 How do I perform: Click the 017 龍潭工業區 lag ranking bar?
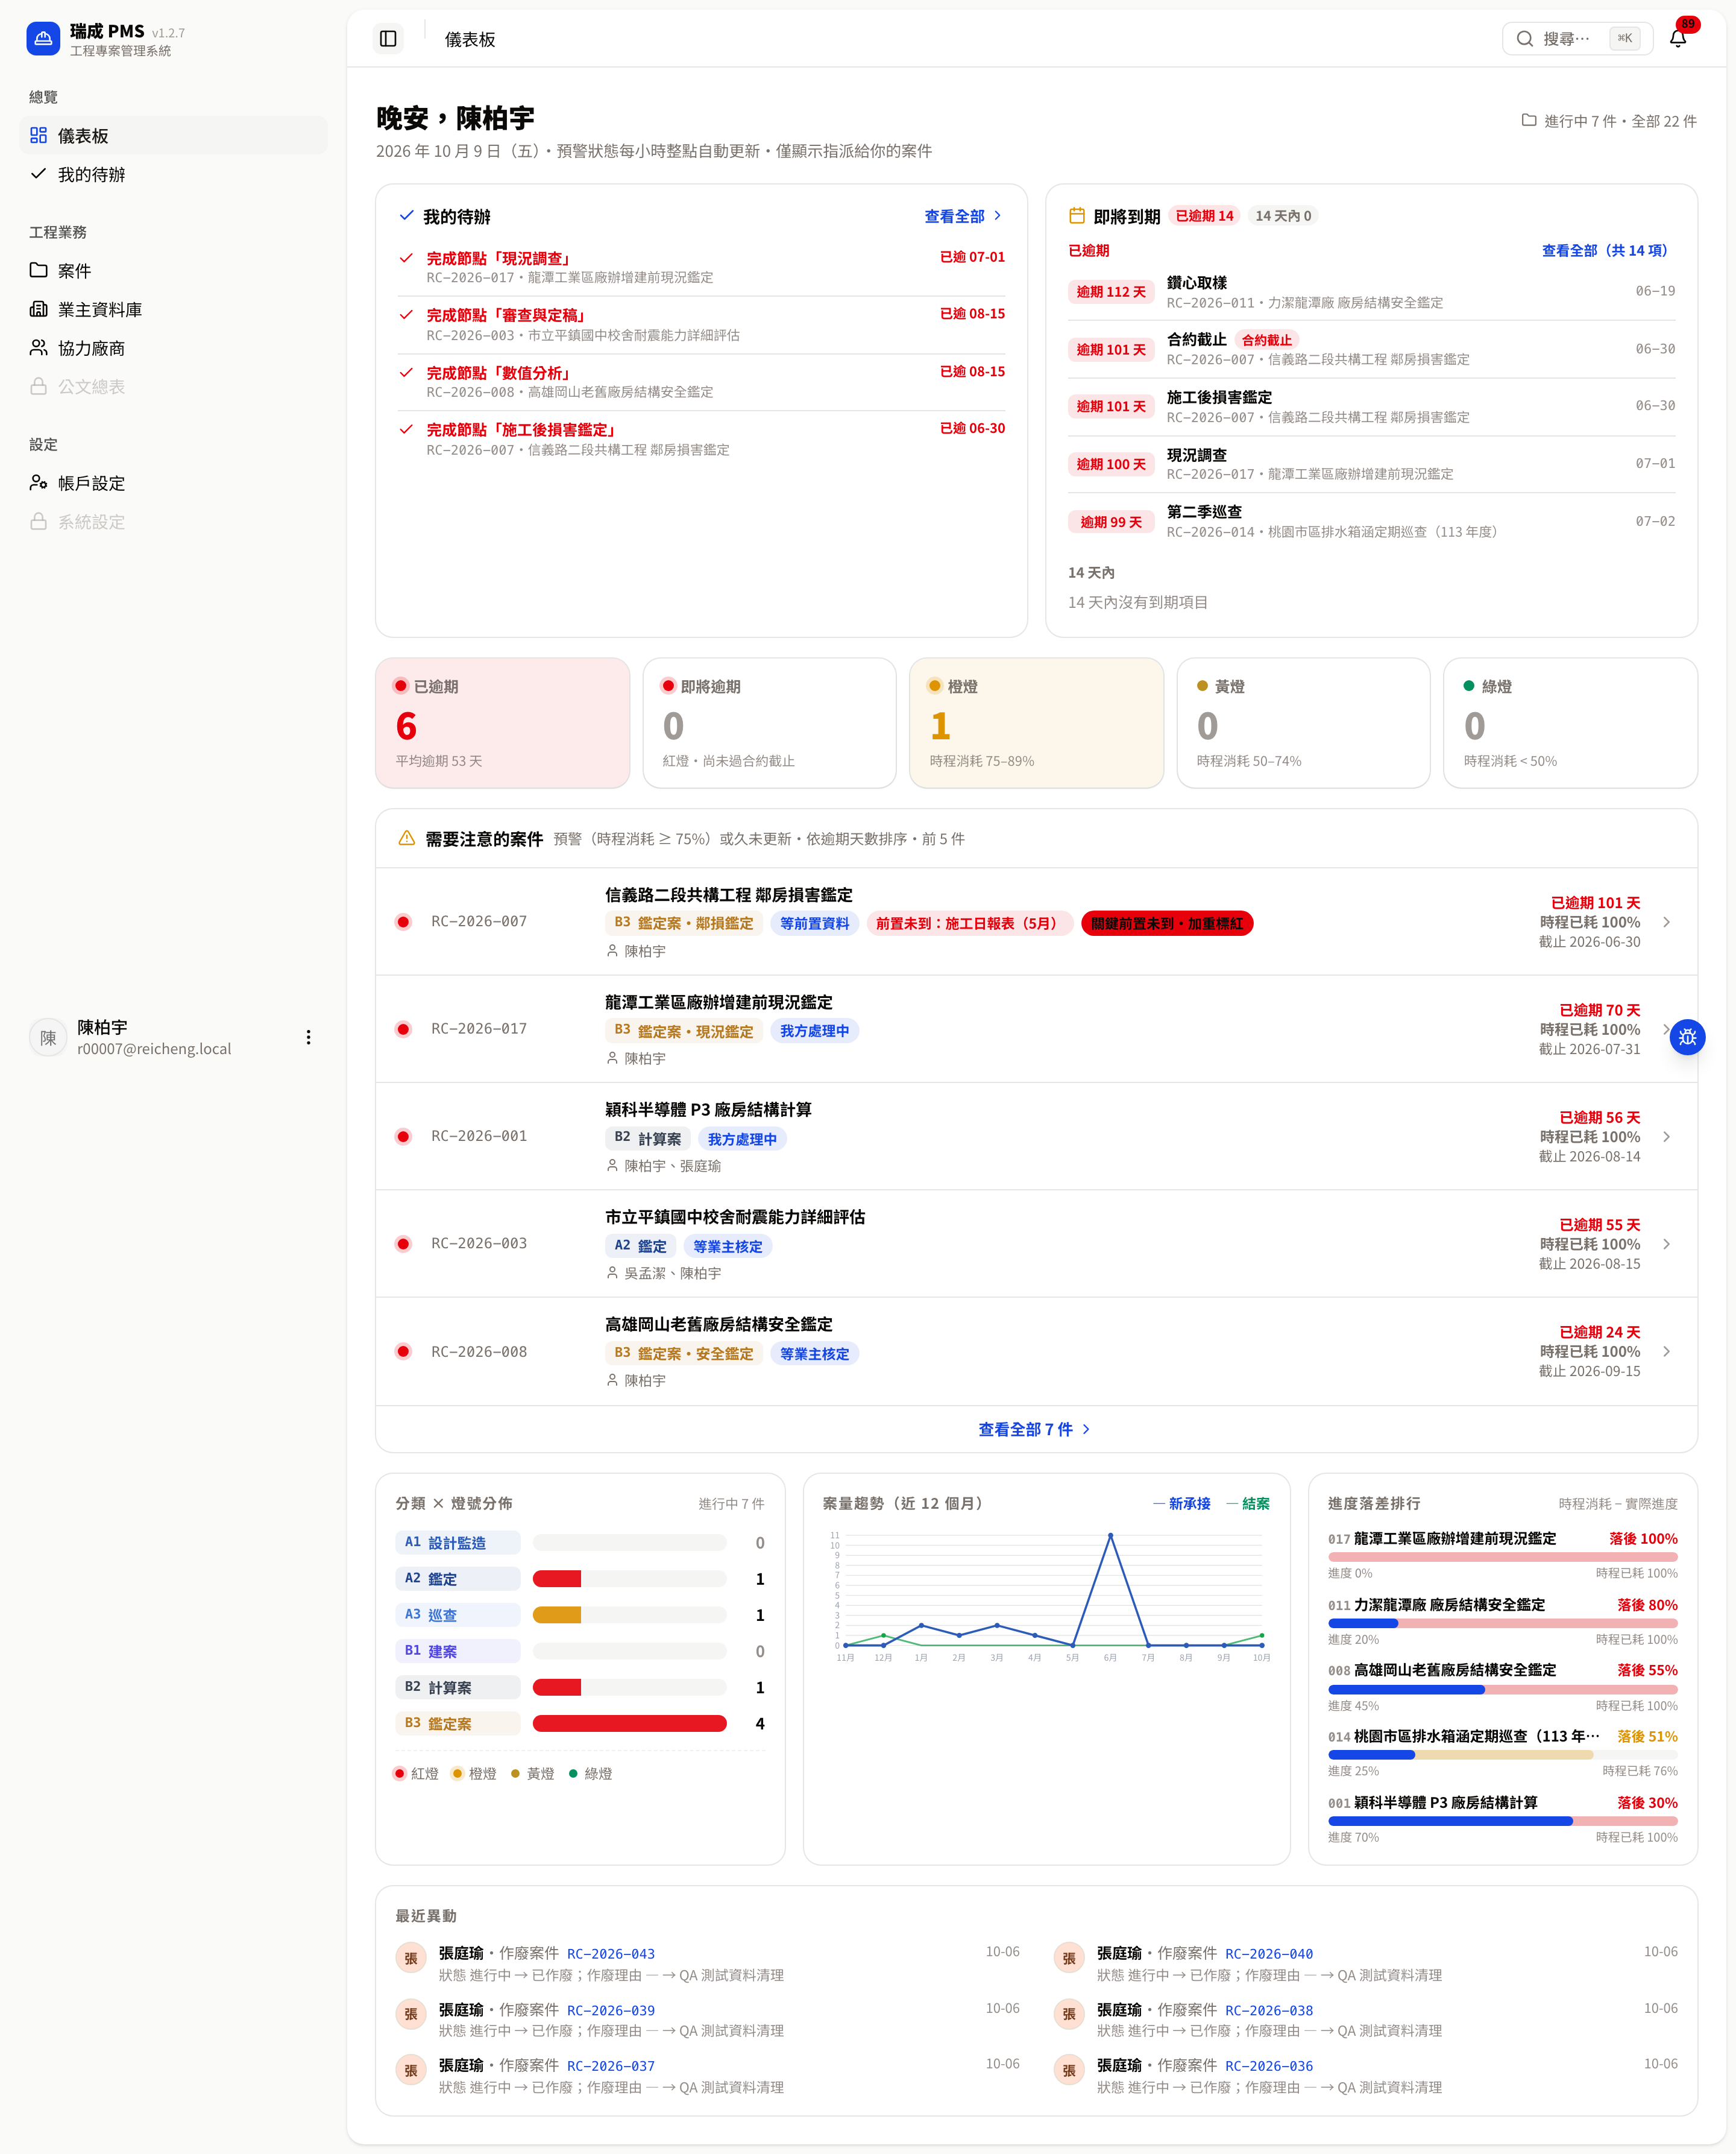(1502, 1558)
